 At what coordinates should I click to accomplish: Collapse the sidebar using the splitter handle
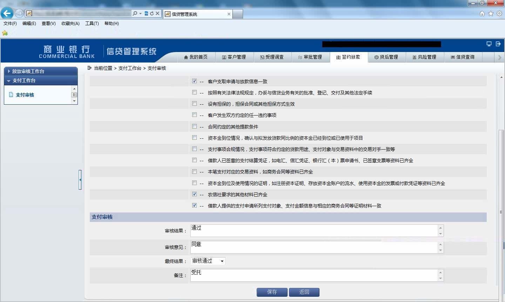pos(80,180)
